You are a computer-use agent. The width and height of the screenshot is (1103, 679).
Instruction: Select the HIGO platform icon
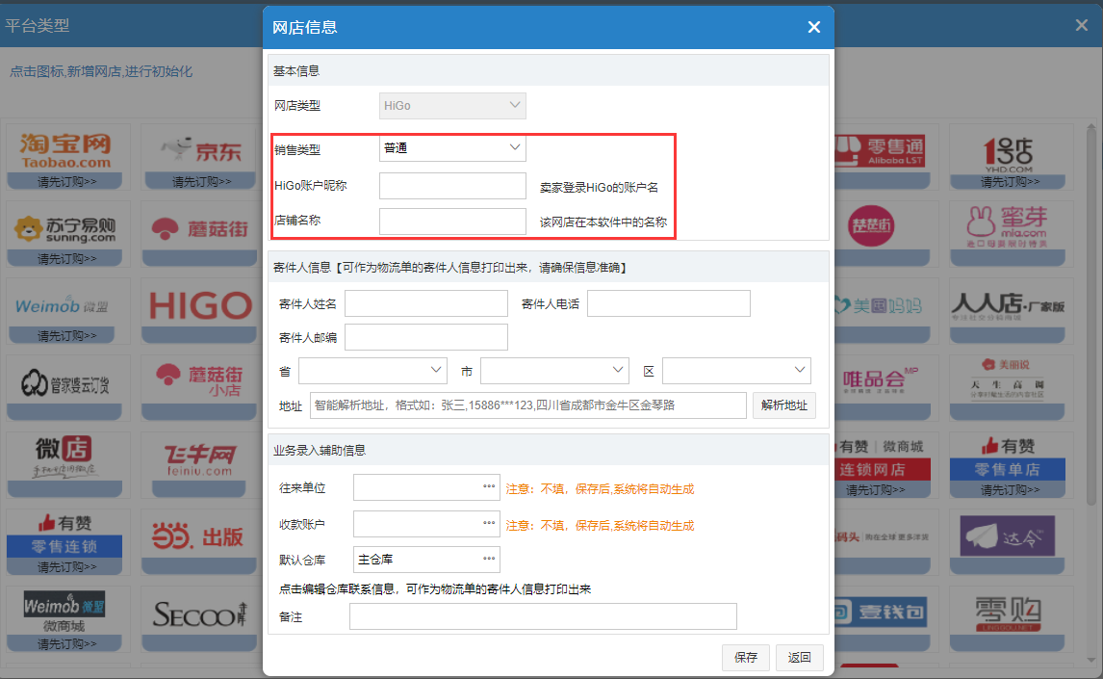[x=200, y=306]
